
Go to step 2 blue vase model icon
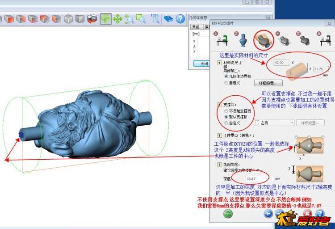point(243,41)
